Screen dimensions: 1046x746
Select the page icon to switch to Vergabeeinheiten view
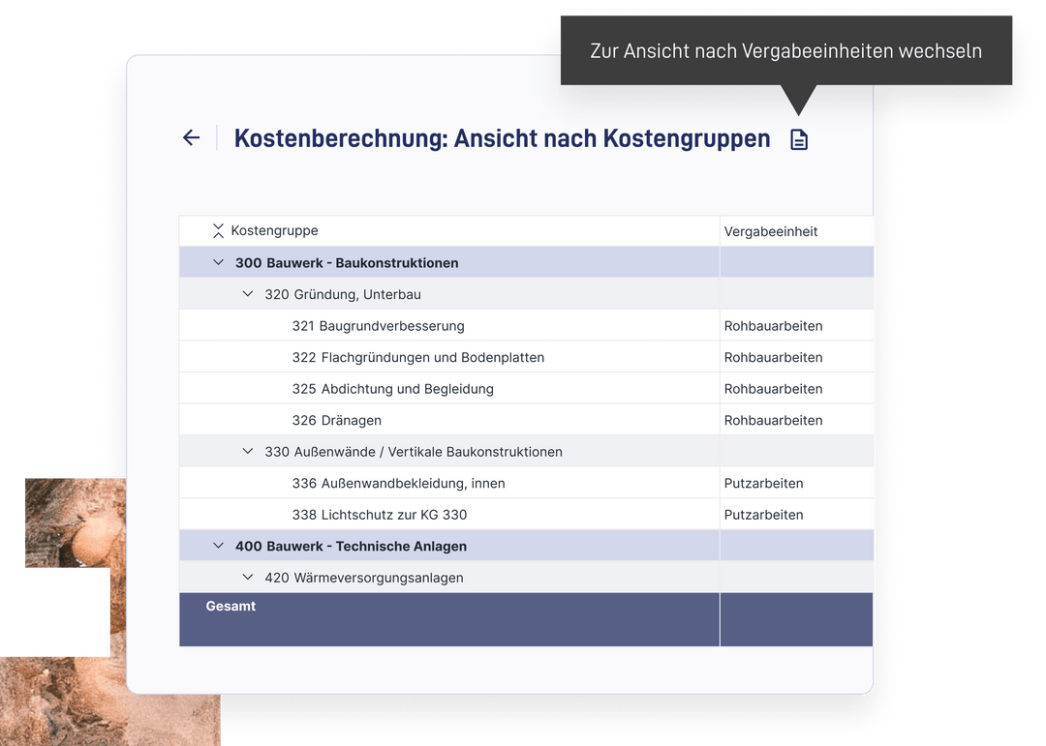click(798, 138)
